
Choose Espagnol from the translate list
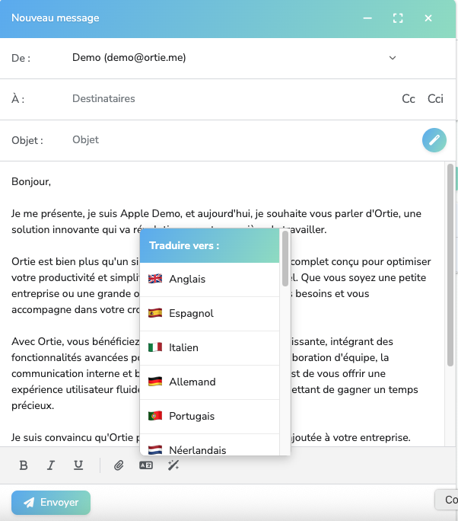click(191, 314)
